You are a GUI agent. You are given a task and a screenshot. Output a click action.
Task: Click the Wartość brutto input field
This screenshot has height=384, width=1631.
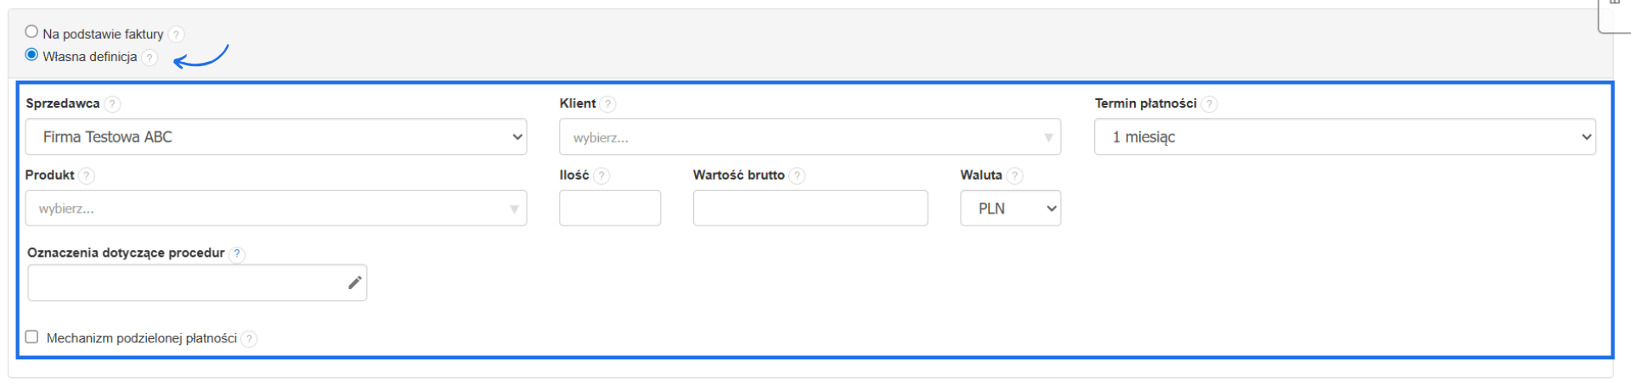click(x=810, y=209)
